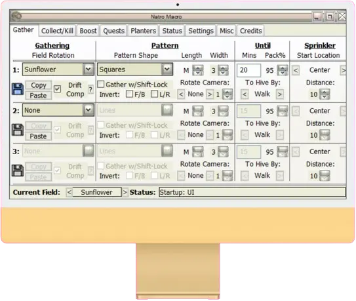Click the Status field showing Startup: UI
Image resolution: width=356 pixels, height=301 pixels.
click(252, 192)
